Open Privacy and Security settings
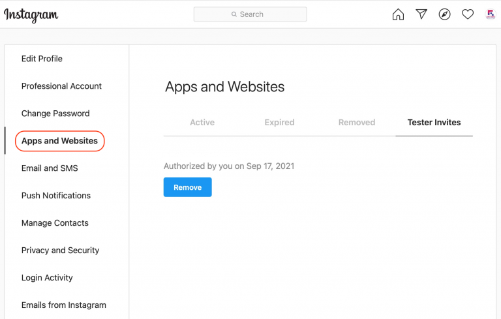The image size is (501, 319). (x=61, y=251)
